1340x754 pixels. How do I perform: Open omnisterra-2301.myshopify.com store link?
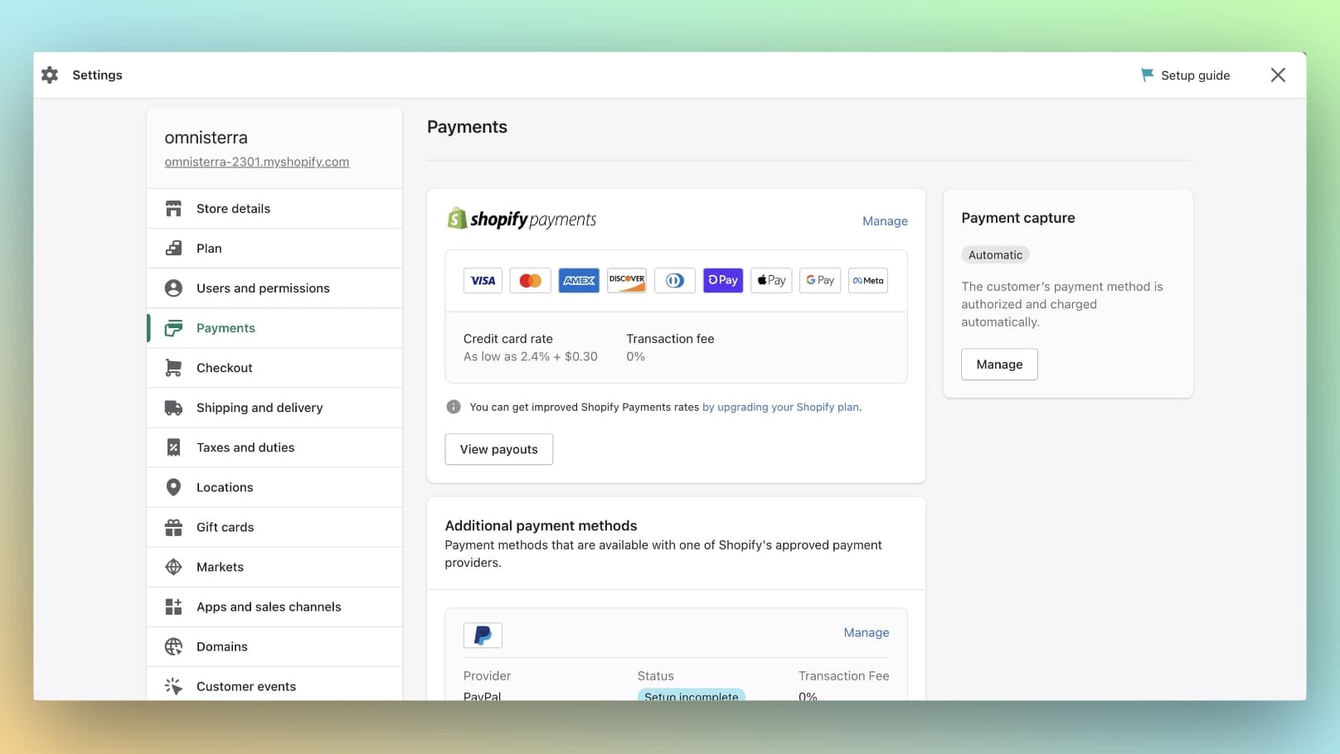click(256, 162)
